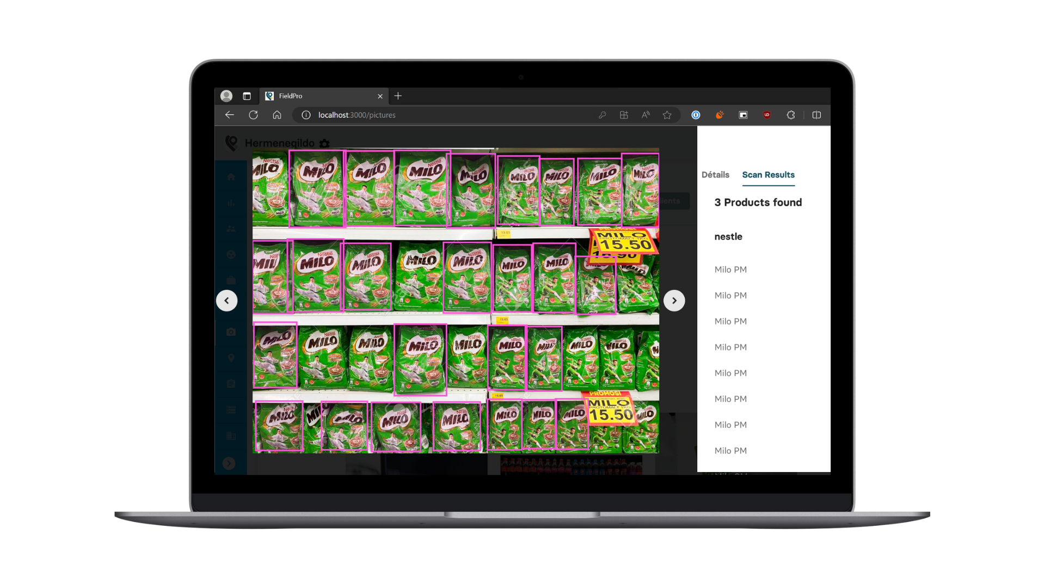Image resolution: width=1045 pixels, height=588 pixels.
Task: Open the Détails tab
Action: (715, 175)
